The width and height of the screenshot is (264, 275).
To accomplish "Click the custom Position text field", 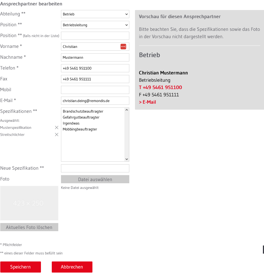I will 95,36.
